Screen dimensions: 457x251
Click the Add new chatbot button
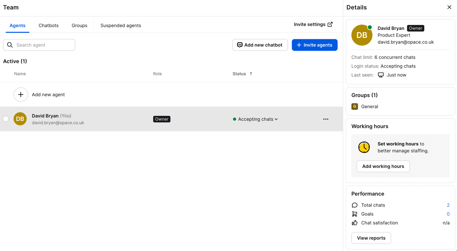(x=260, y=45)
